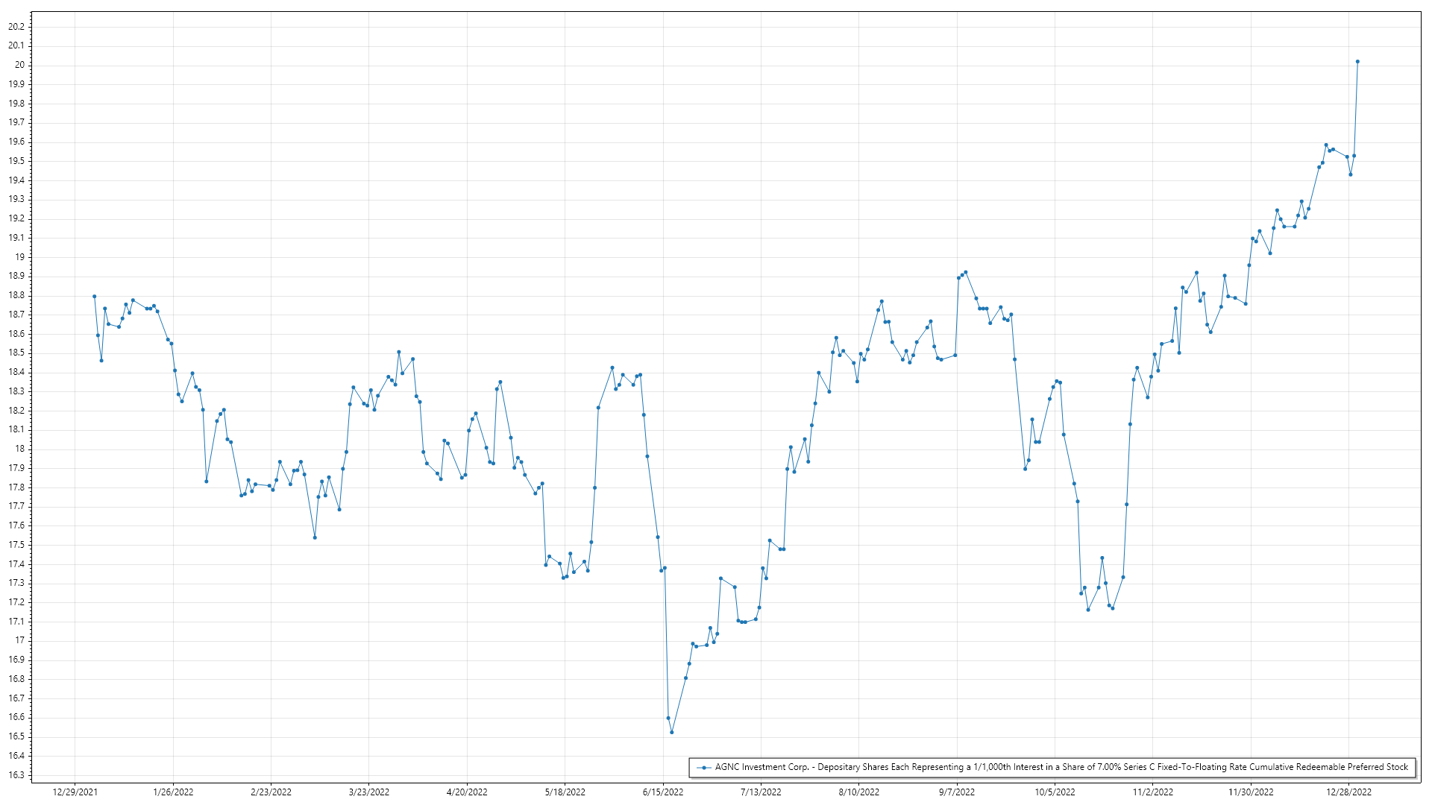
Task: Select the 12/28/2022 x-axis date label
Action: [x=1348, y=792]
